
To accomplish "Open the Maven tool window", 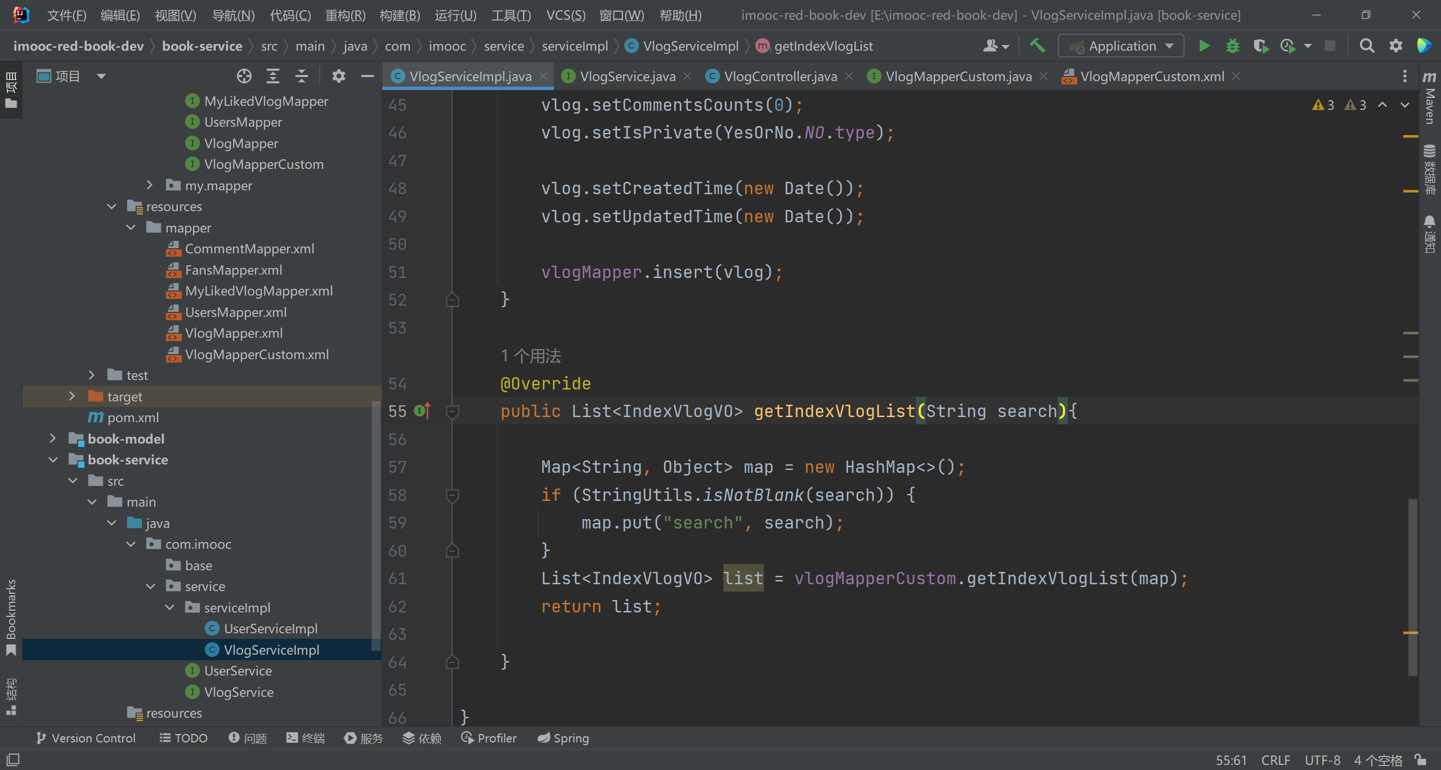I will coord(1429,99).
